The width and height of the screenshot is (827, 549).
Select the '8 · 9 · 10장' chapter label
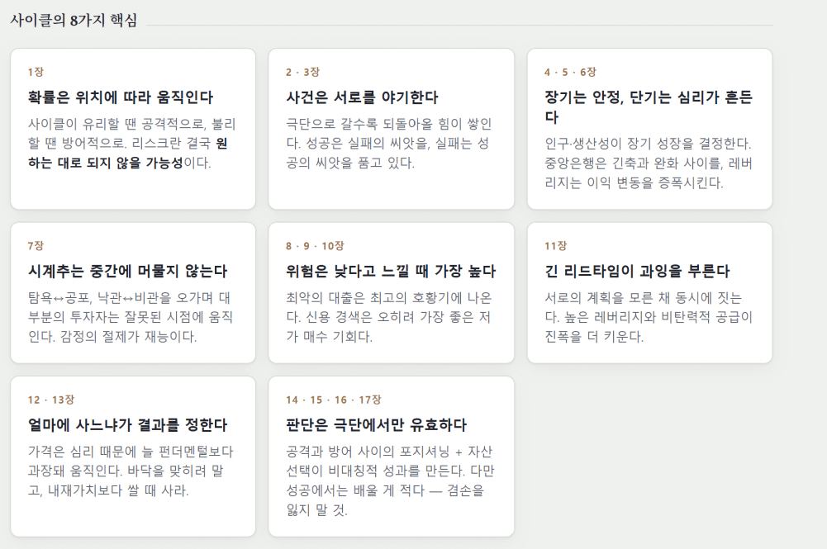coord(315,246)
